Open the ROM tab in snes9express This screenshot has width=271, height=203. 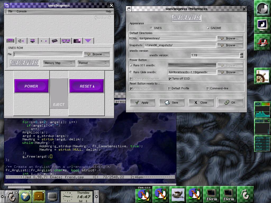(10, 41)
